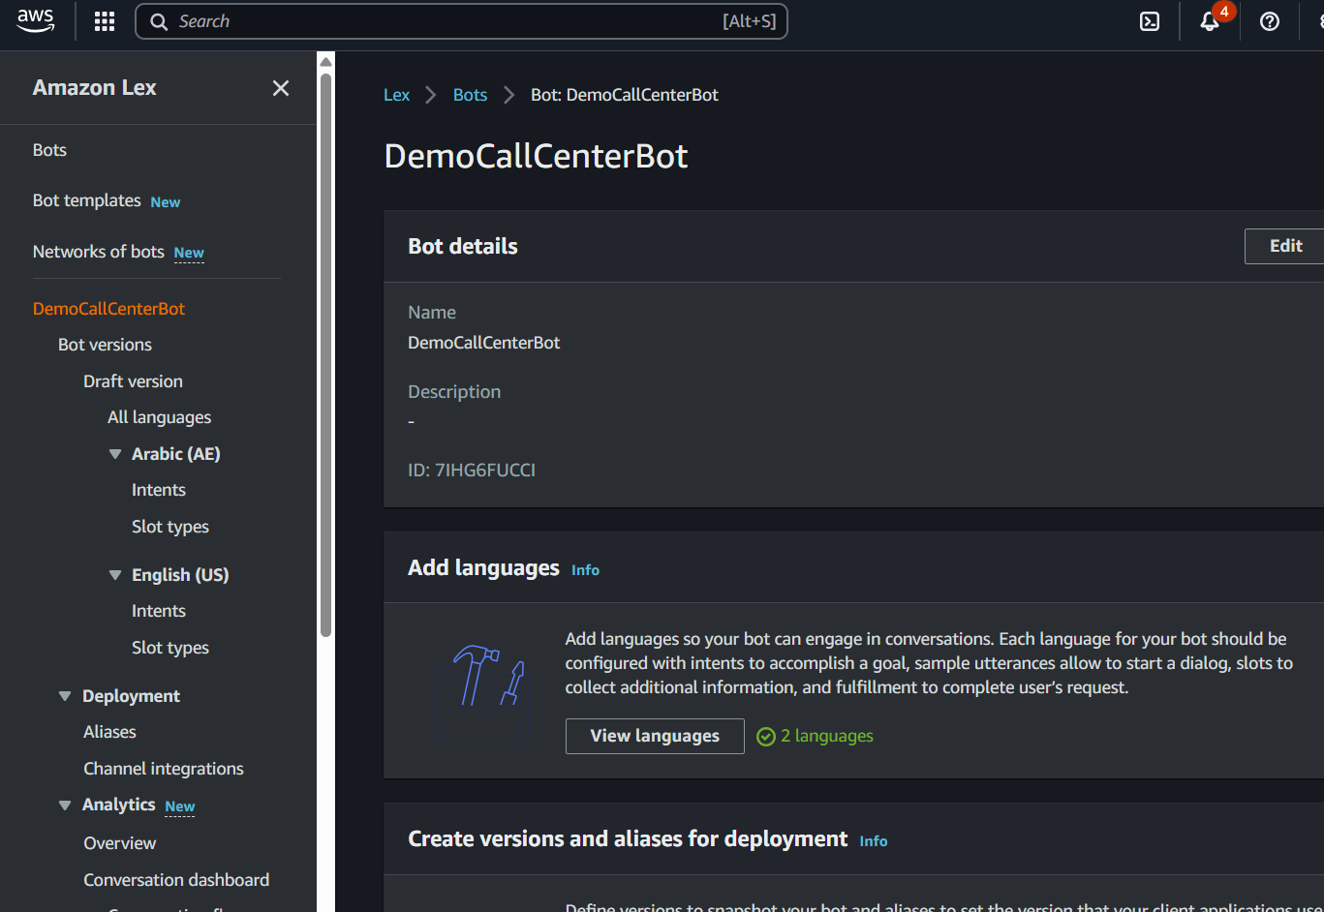Collapse the Analytics section
Viewport: 1324px width, 912px height.
tap(65, 806)
